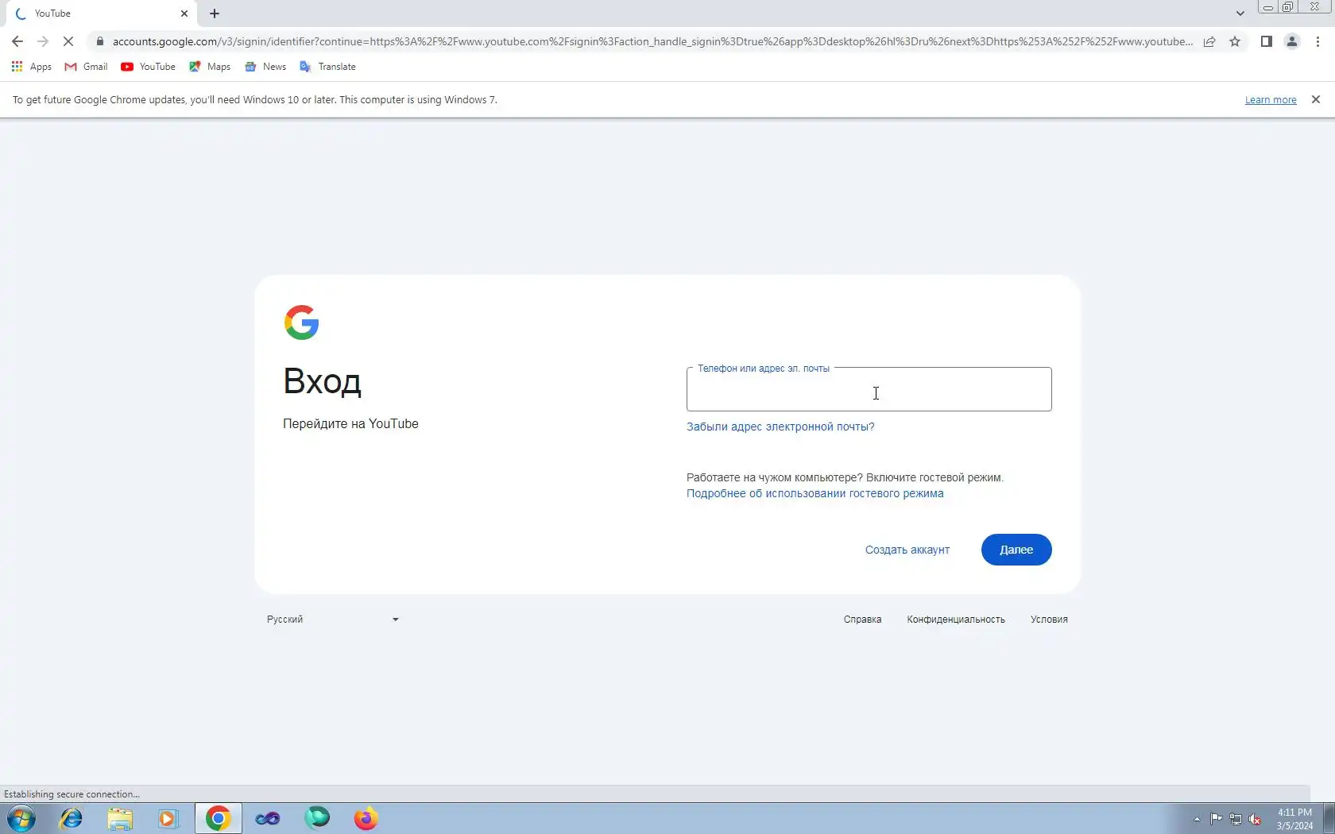Click the forward navigation arrow
Screen dimensions: 1335x834
(x=43, y=41)
